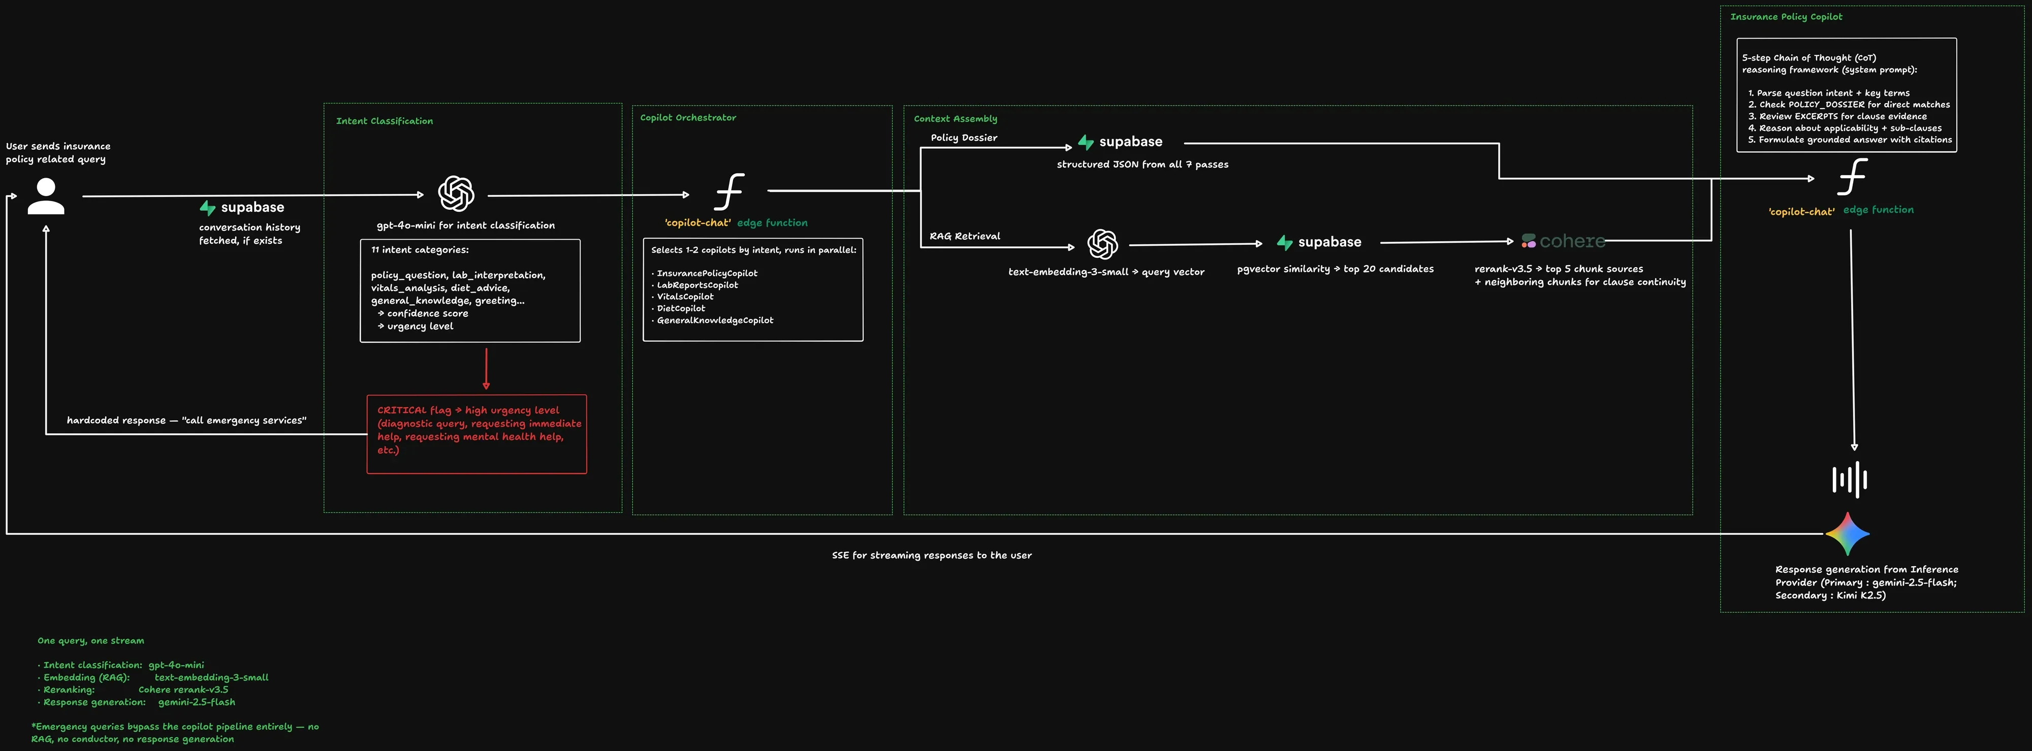Click 'SSE for streaming responses to the user'
2032x751 pixels.
click(x=932, y=556)
